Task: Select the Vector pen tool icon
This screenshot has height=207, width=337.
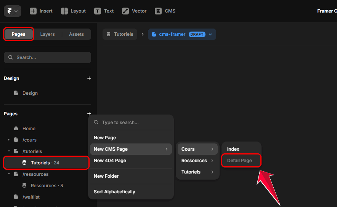Action: (x=125, y=11)
